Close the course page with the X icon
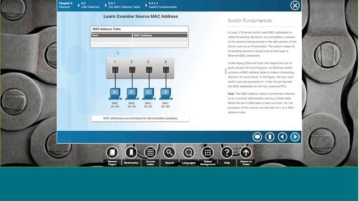The image size is (359, 201). click(x=295, y=5)
